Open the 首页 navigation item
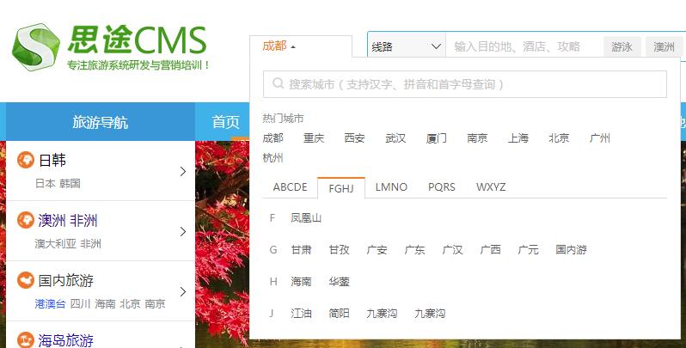This screenshot has width=686, height=348. (226, 122)
